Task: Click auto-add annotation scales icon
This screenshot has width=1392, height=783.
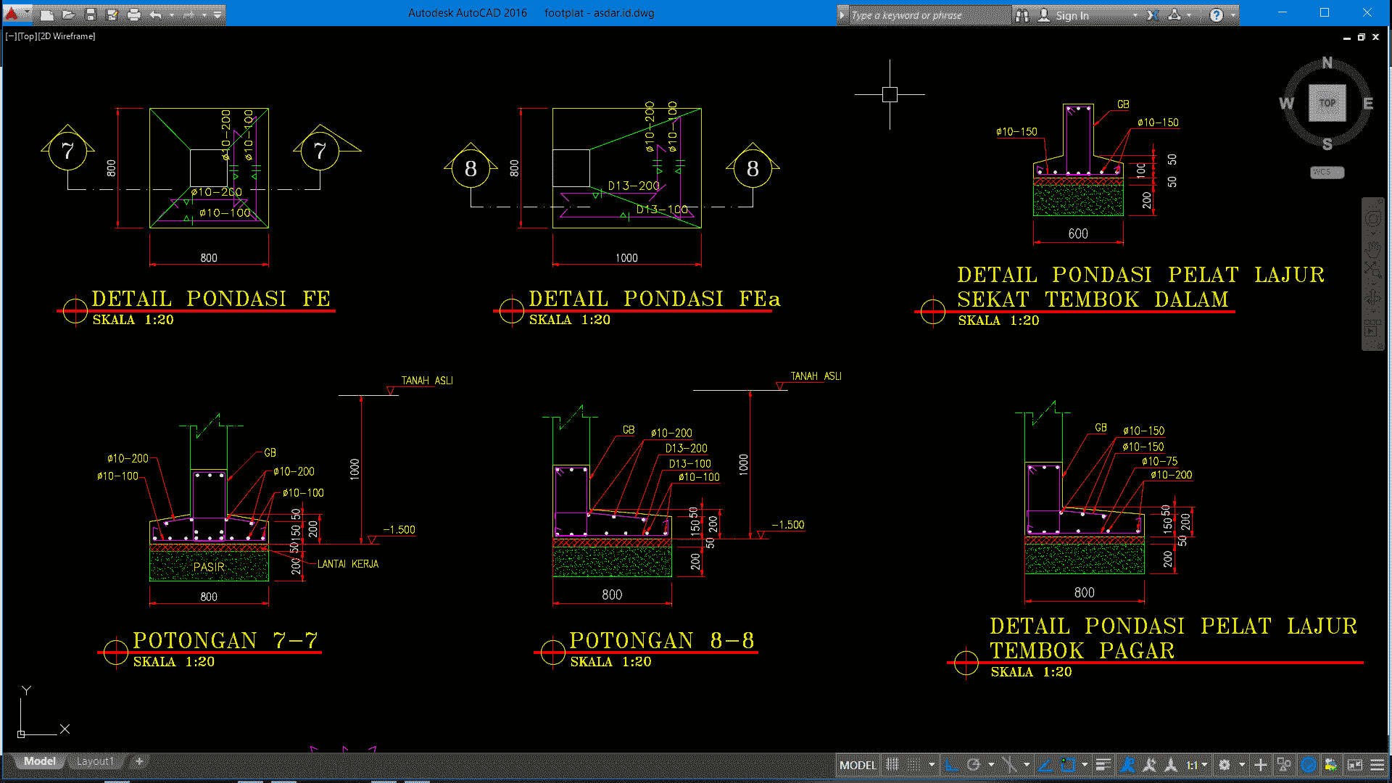Action: (1149, 765)
